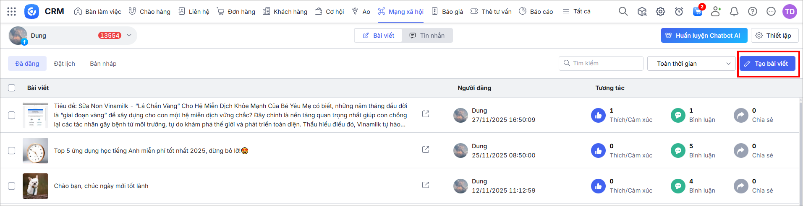Image resolution: width=803 pixels, height=206 pixels.
Task: Expand the Dung account dropdown
Action: coord(129,36)
